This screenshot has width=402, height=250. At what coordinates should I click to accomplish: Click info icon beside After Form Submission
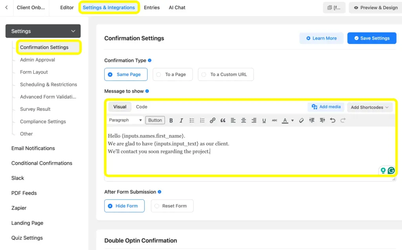tap(159, 192)
